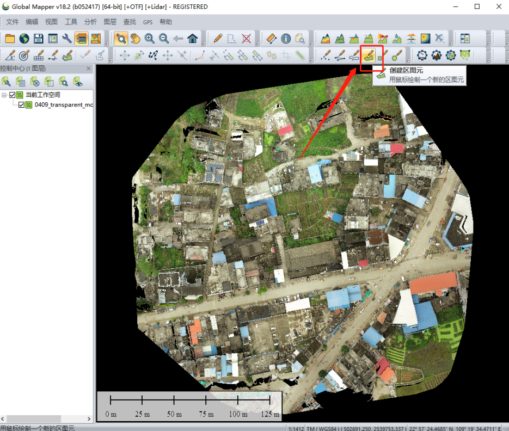This screenshot has width=509, height=431.
Task: Select the Create Point Feature pencil tool
Action: (326, 56)
